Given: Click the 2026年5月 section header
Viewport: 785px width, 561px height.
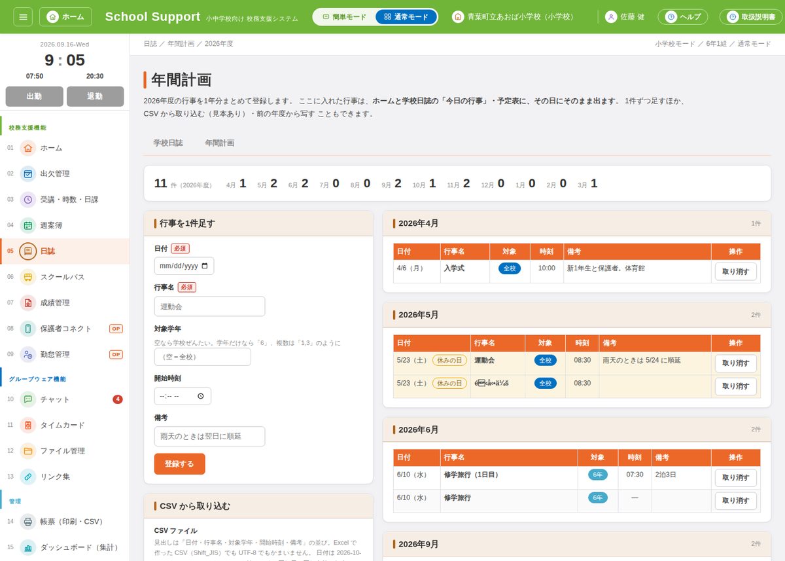Looking at the screenshot, I should (x=577, y=315).
